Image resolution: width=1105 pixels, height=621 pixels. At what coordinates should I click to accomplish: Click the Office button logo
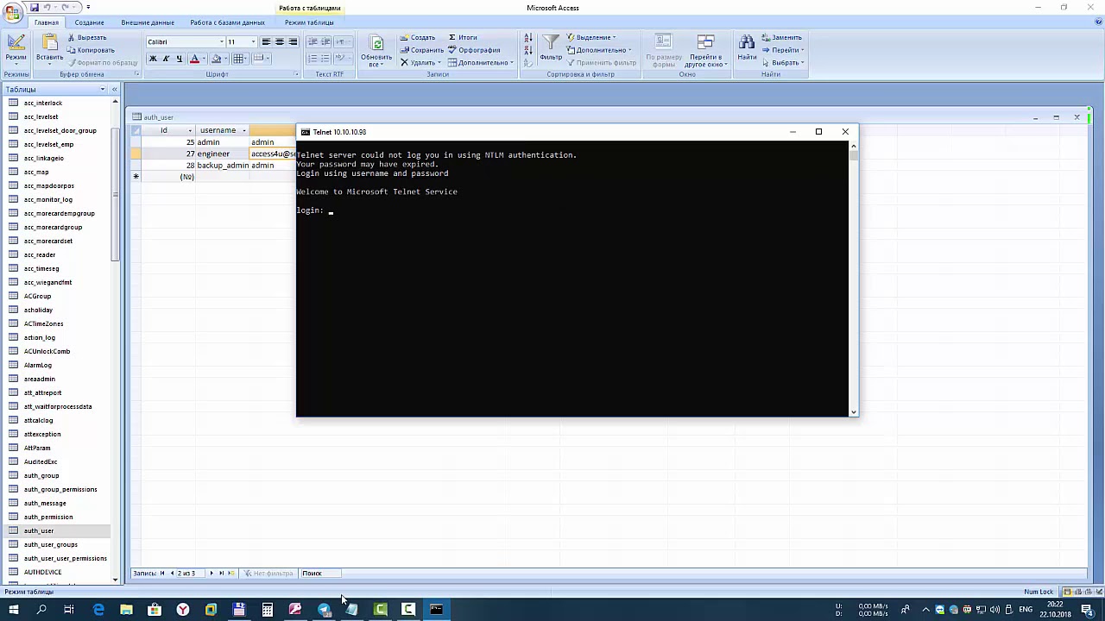click(12, 12)
